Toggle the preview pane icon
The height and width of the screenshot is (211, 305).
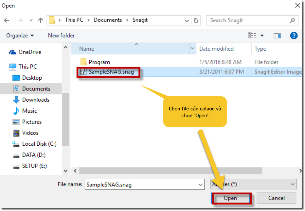(277, 36)
